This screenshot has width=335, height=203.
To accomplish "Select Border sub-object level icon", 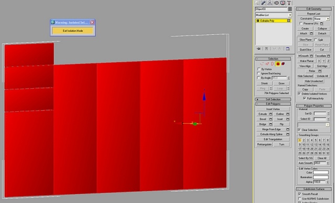I will tap(272, 64).
